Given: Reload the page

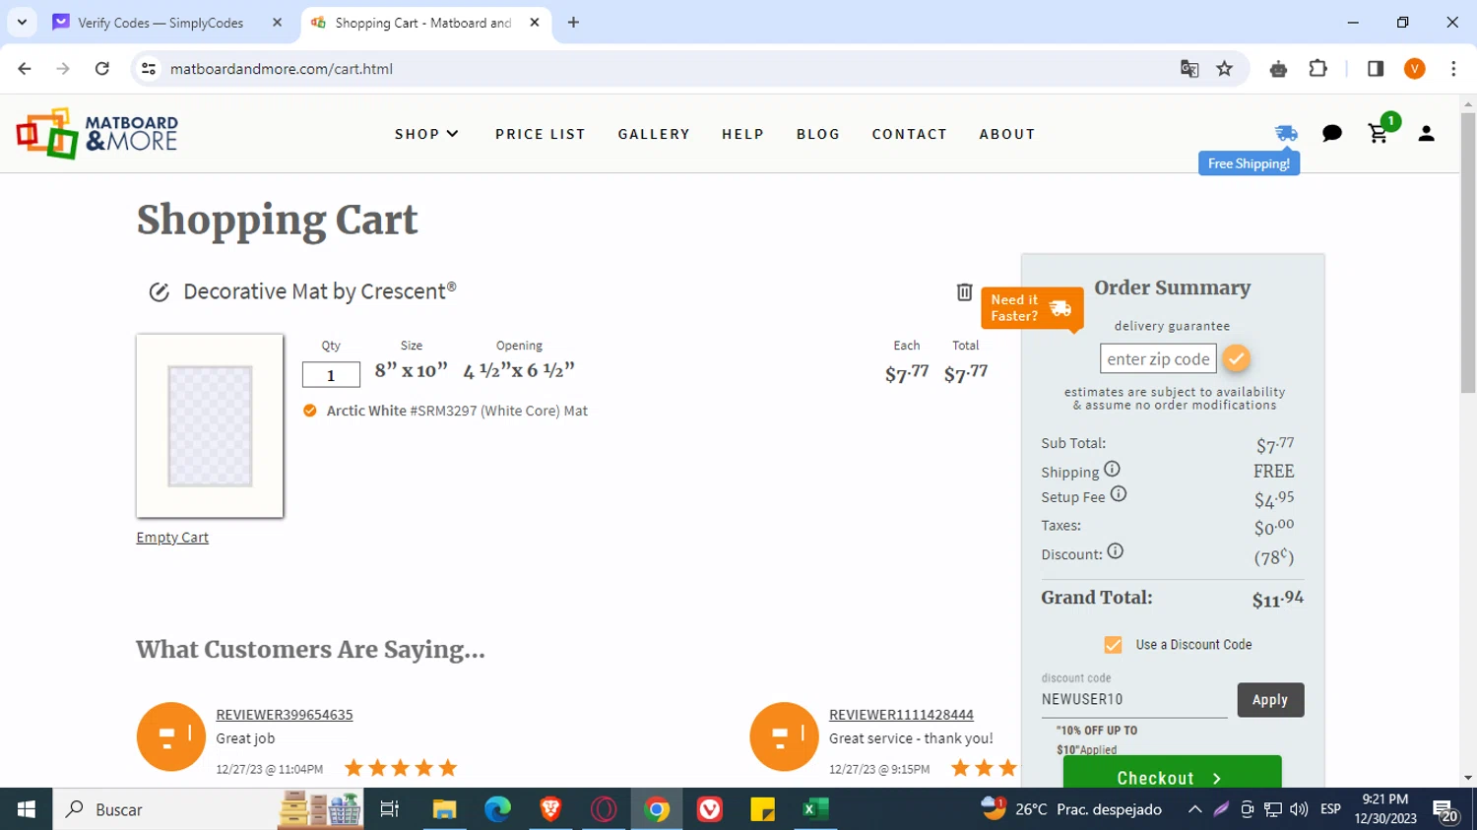Looking at the screenshot, I should (x=101, y=68).
